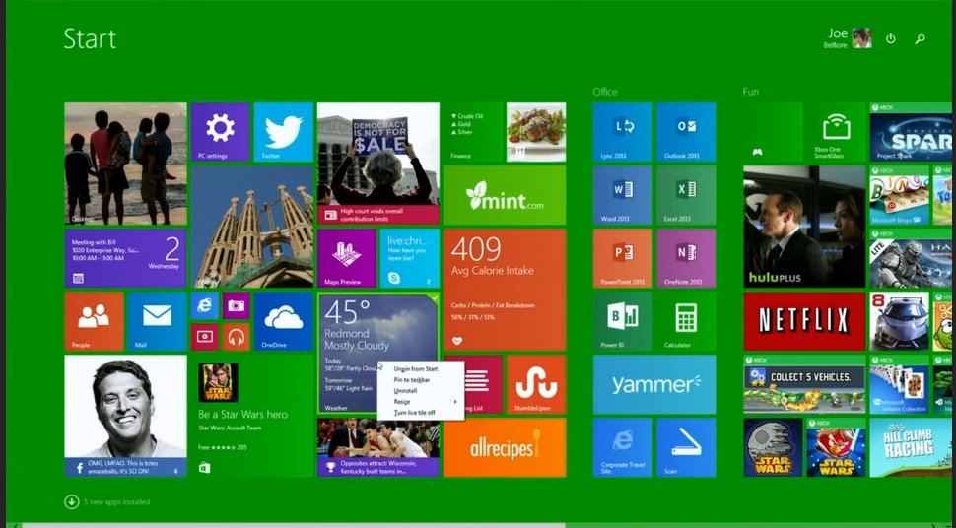Open the PC settings gear tile
Screen dimensions: 956x528
(x=220, y=132)
